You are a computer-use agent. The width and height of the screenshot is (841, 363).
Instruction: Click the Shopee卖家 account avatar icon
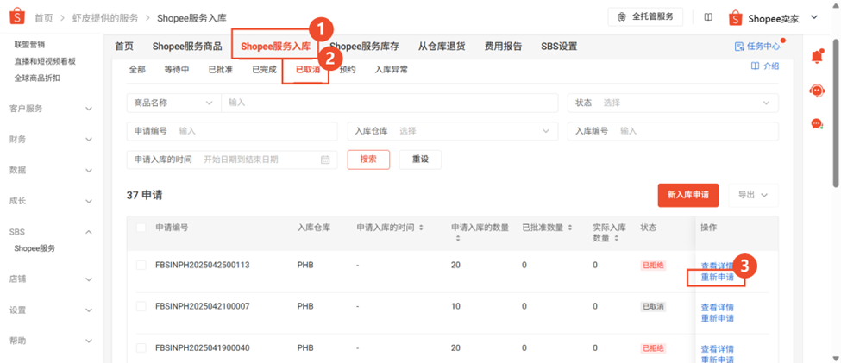click(x=735, y=18)
